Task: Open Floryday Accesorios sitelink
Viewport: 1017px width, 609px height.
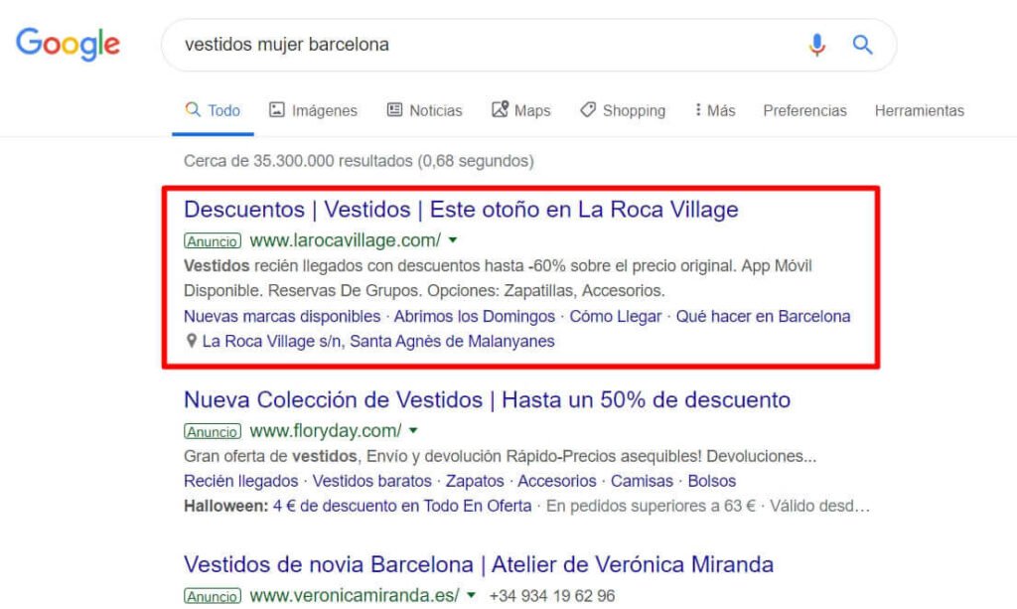Action: tap(556, 481)
